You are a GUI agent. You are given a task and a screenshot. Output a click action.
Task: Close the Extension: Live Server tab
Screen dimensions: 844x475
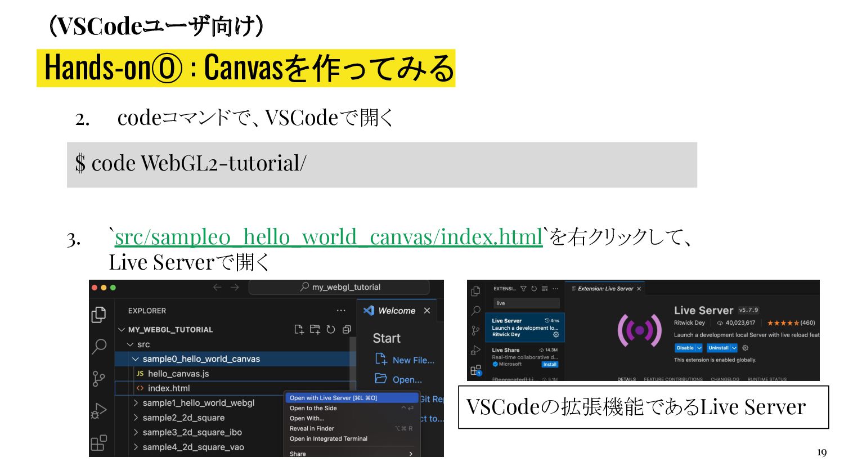point(639,289)
